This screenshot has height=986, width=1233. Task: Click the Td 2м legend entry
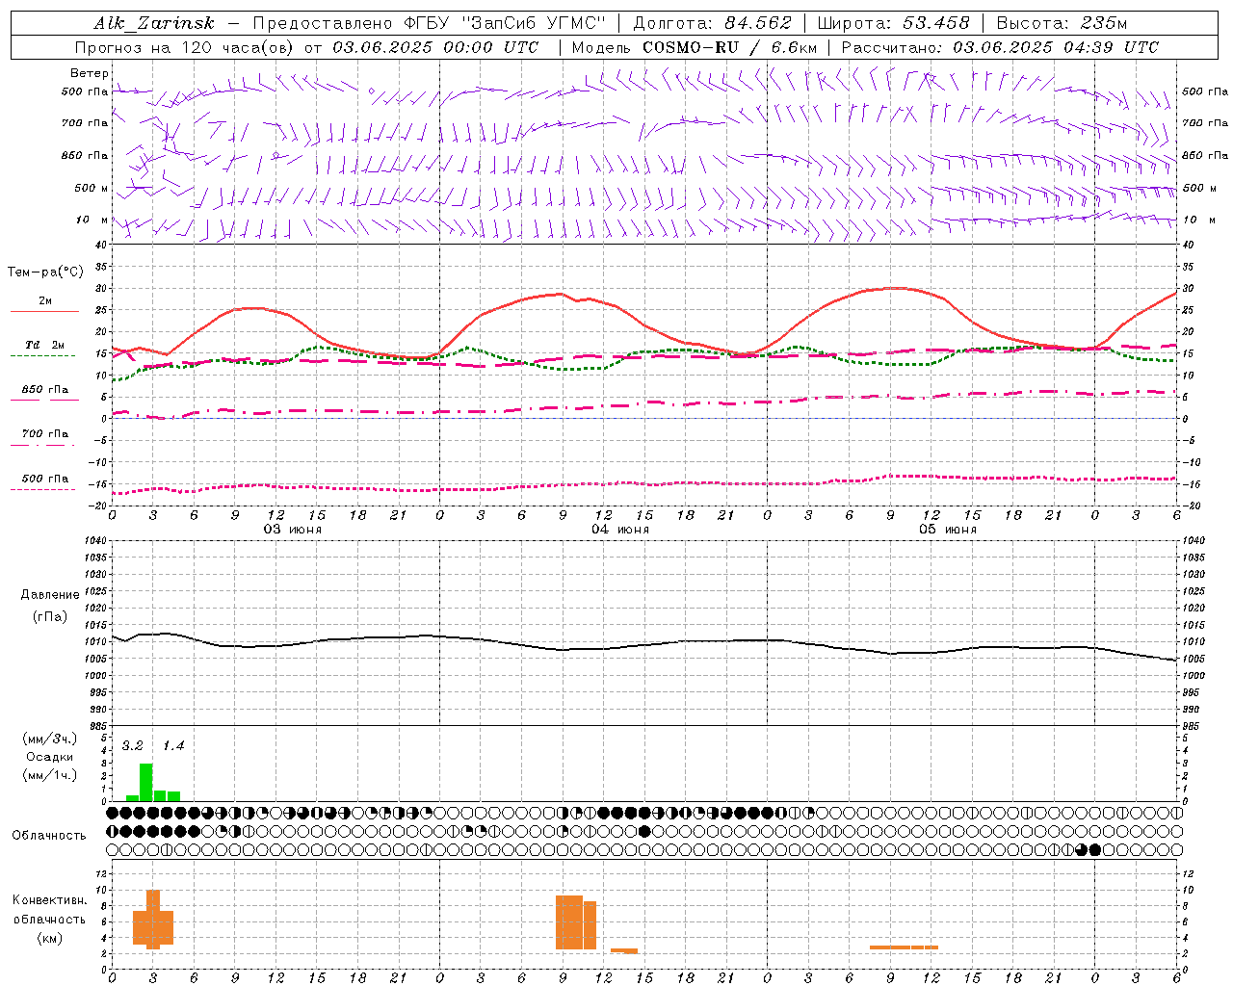pyautogui.click(x=45, y=345)
